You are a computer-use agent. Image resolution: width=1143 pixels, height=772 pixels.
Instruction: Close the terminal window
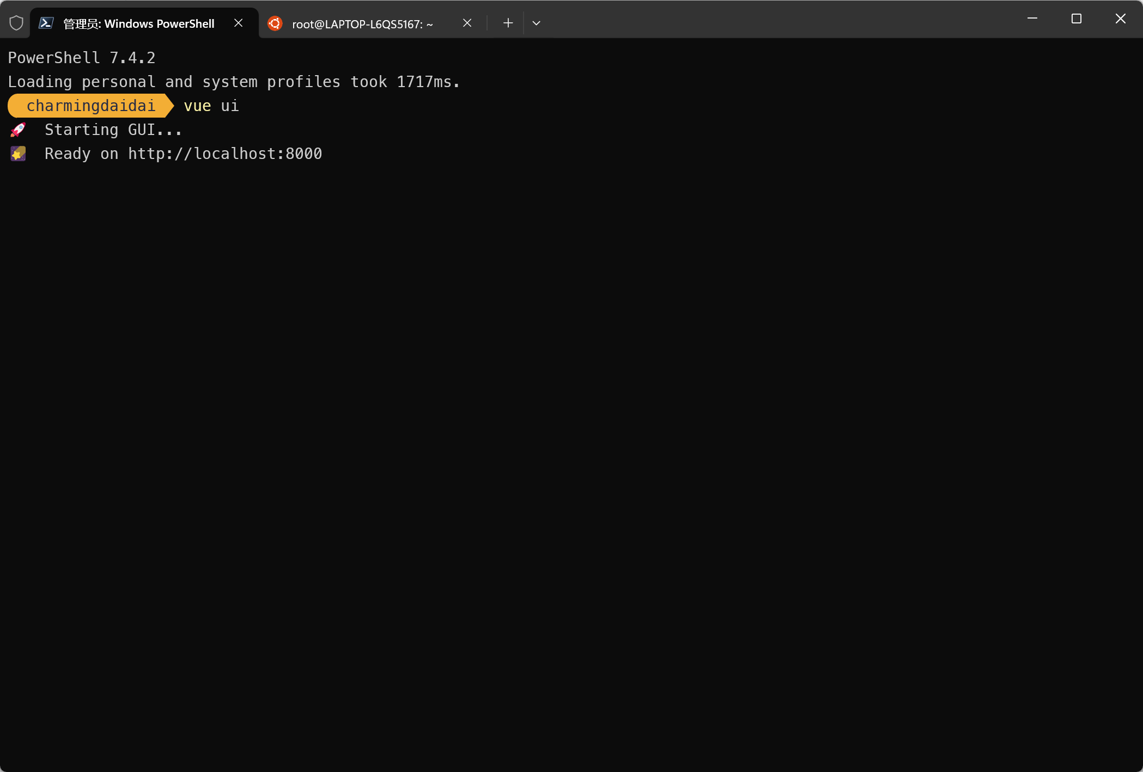(1120, 19)
